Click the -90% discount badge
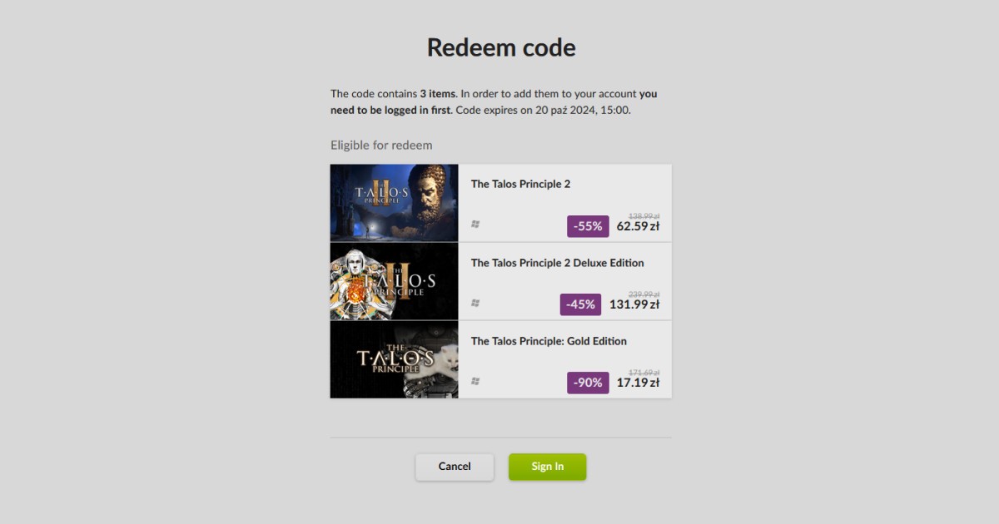The image size is (999, 524). click(588, 383)
